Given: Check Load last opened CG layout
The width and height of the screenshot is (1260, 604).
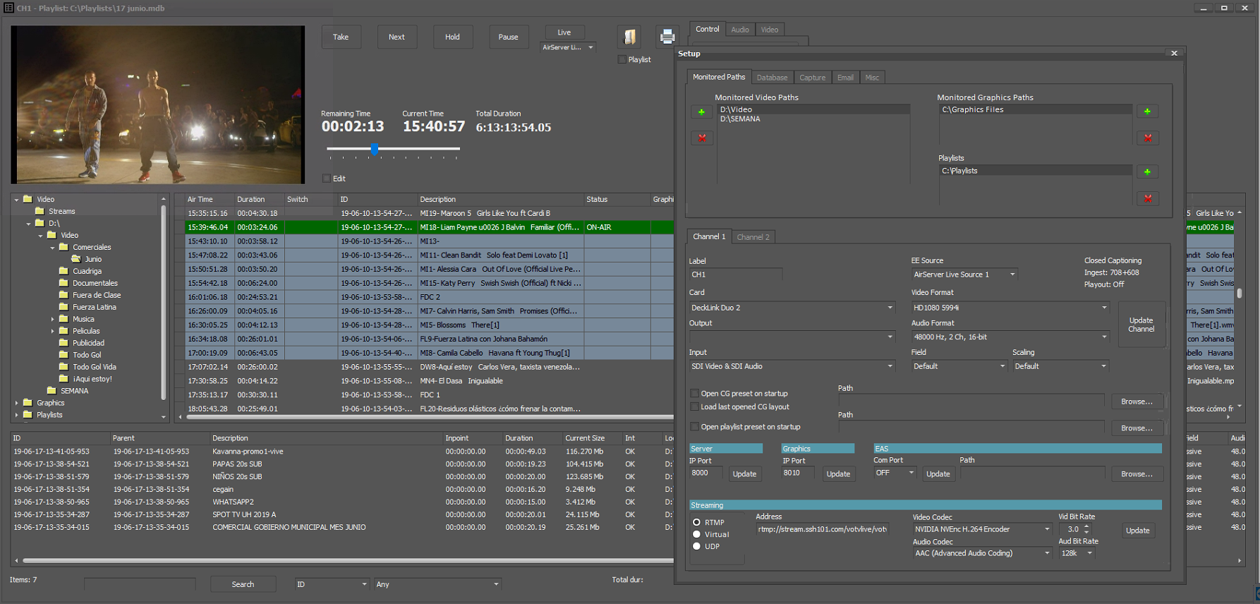Looking at the screenshot, I should click(x=695, y=407).
